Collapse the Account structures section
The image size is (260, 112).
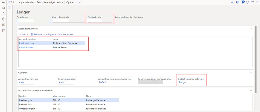point(251,29)
